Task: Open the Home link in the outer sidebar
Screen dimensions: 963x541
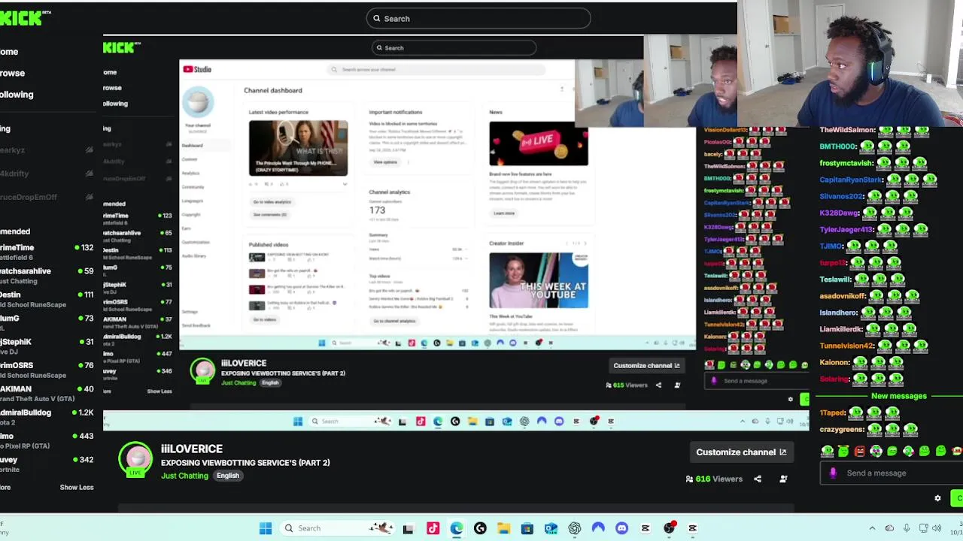Action: 9,52
